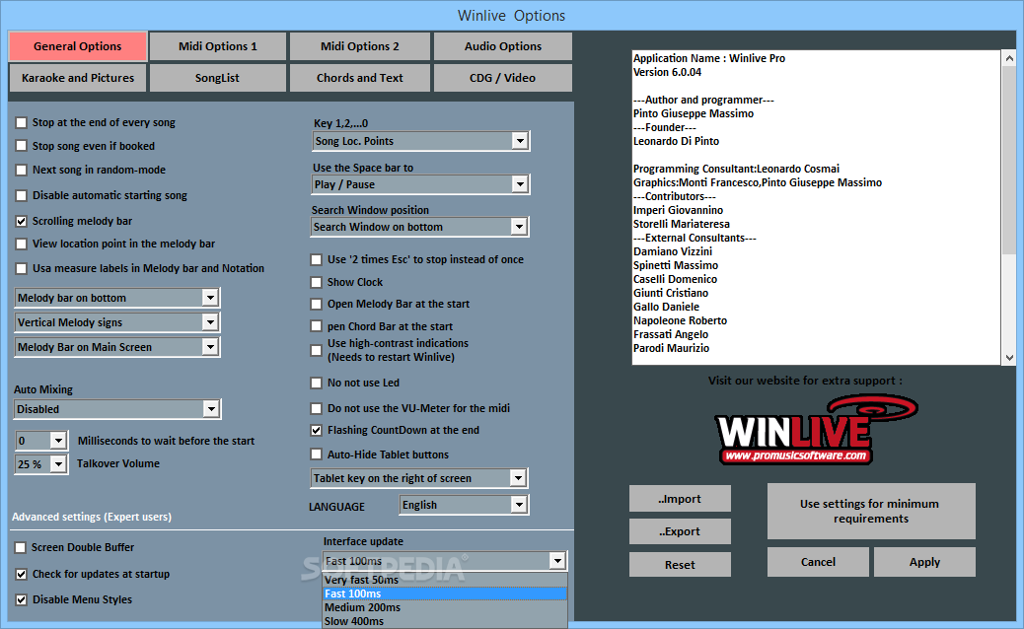Click the Winlive website logo

click(815, 429)
